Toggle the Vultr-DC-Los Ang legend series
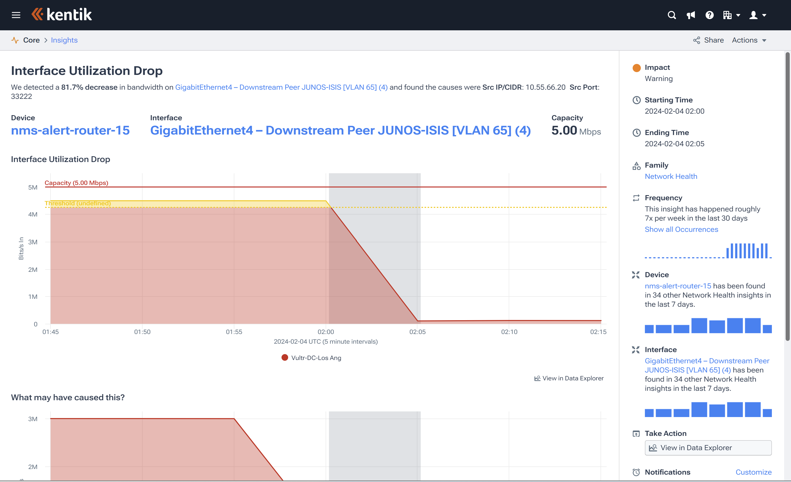This screenshot has height=482, width=791. coord(311,358)
